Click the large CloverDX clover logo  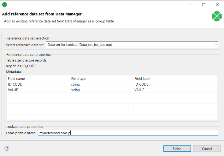[216, 16]
